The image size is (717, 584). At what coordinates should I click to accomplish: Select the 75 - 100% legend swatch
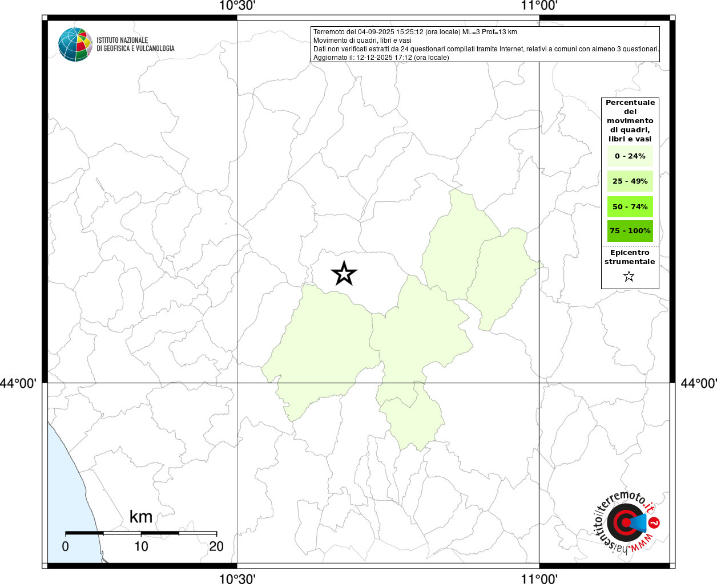630,231
